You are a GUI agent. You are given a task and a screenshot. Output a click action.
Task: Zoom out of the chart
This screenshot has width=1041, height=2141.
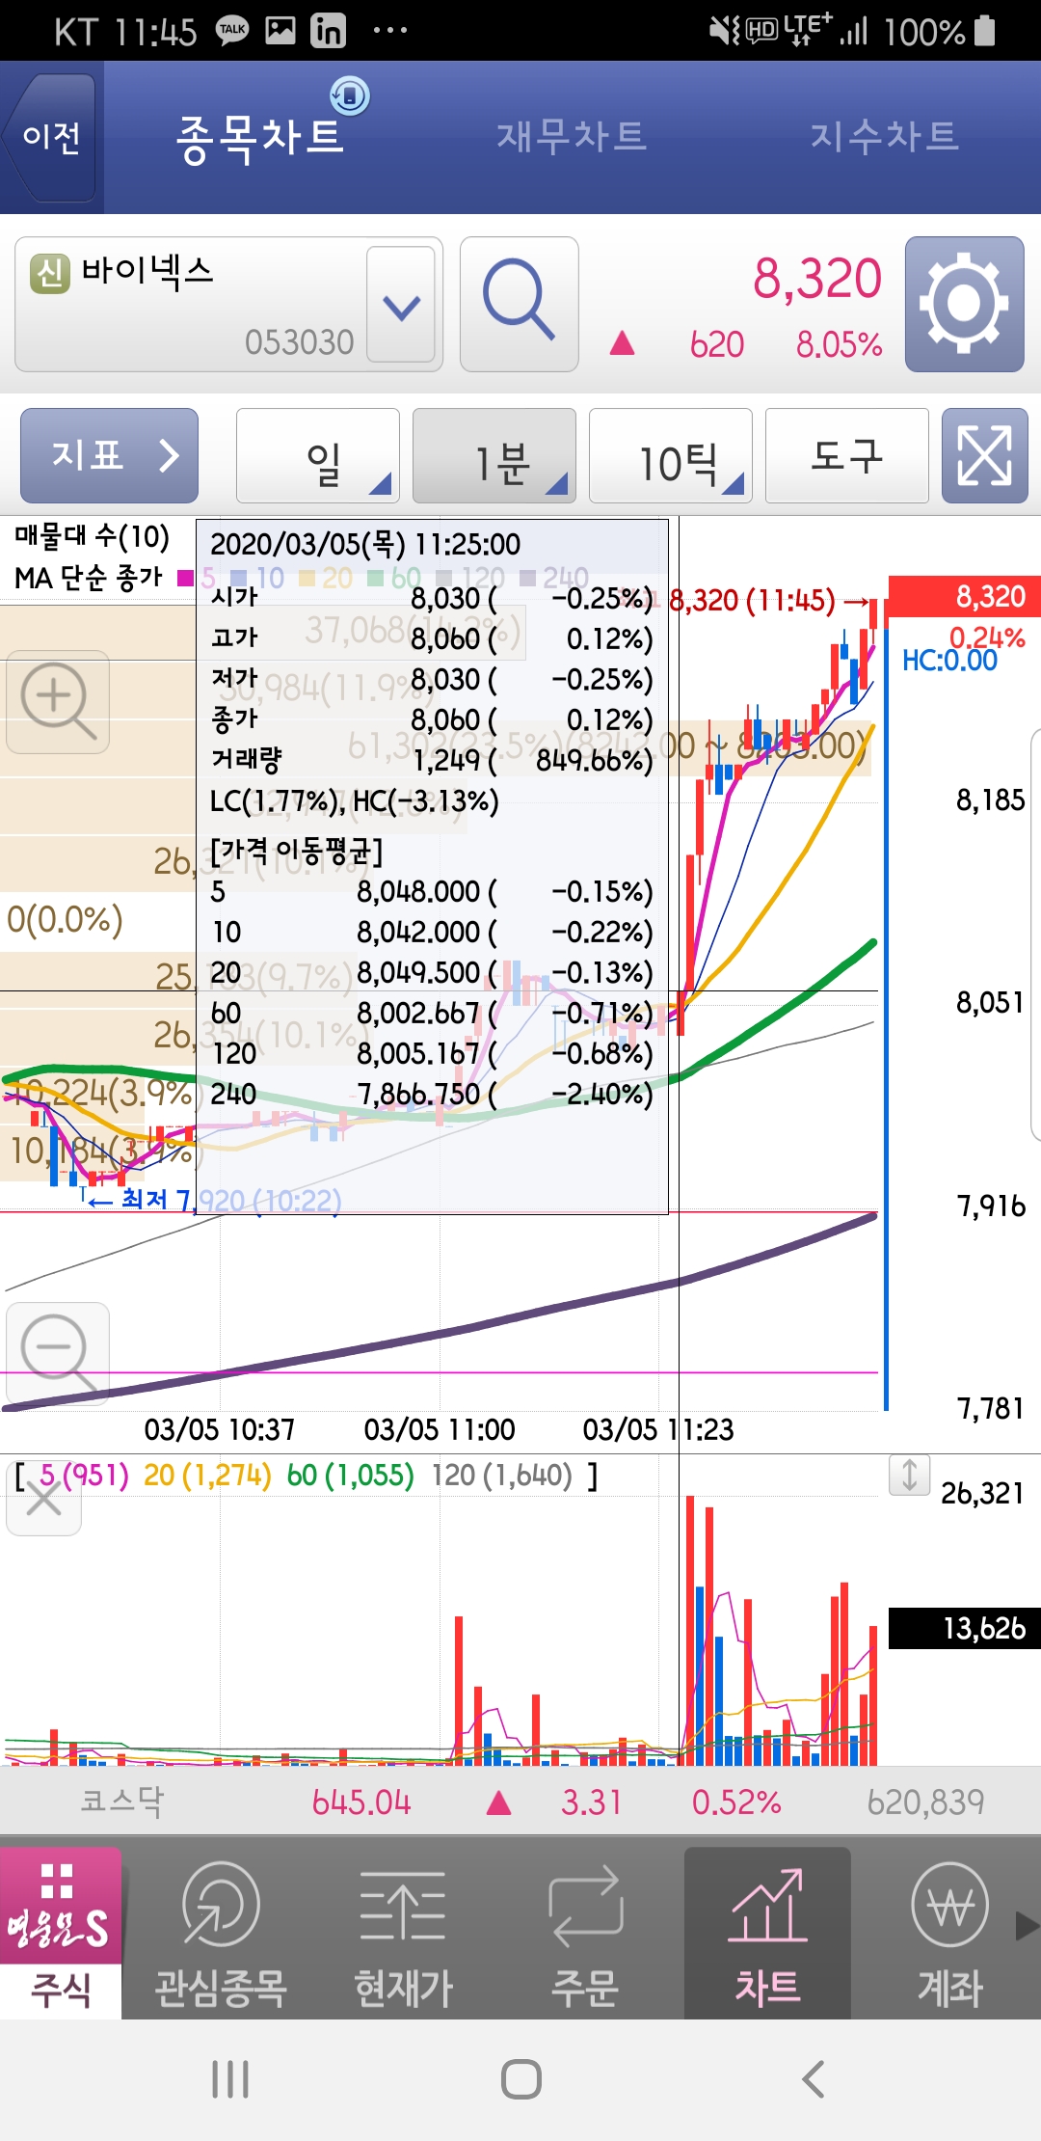[x=58, y=1353]
